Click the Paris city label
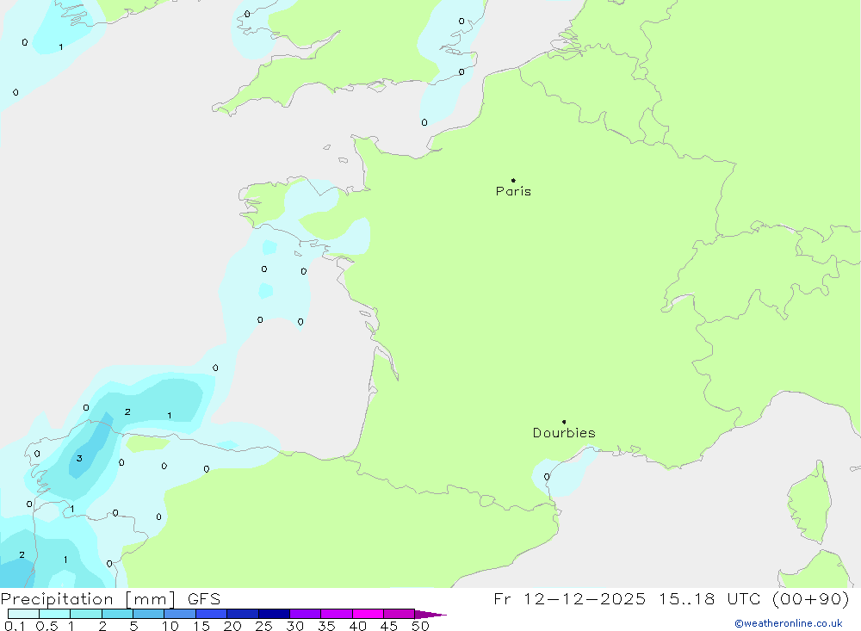This screenshot has height=631, width=861. click(x=513, y=191)
